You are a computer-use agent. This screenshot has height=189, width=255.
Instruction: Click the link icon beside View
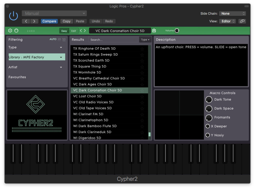pos(242,21)
